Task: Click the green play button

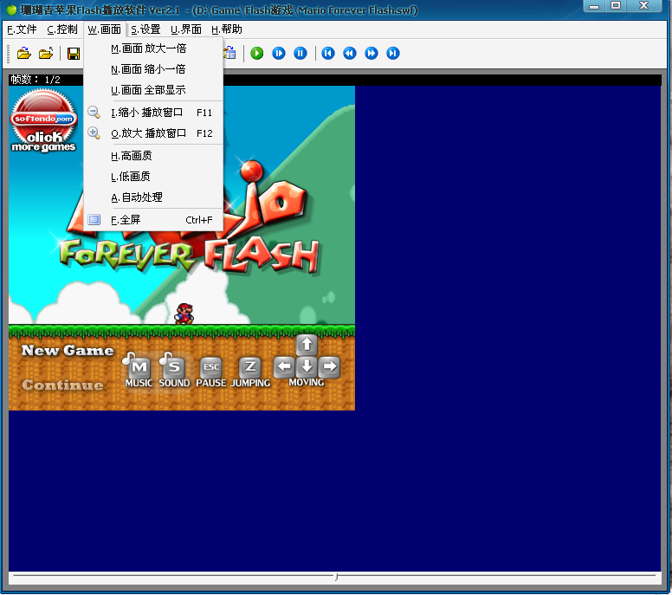Action: pyautogui.click(x=256, y=53)
